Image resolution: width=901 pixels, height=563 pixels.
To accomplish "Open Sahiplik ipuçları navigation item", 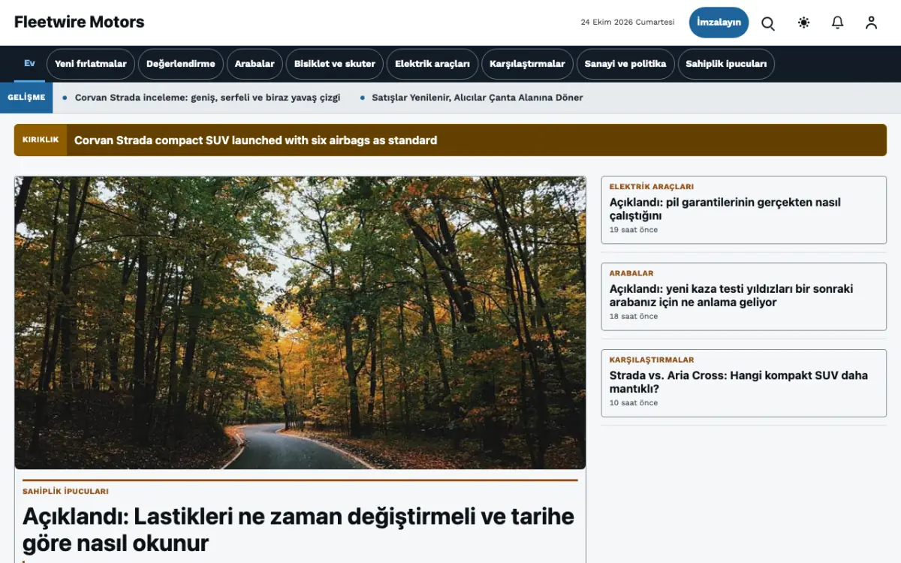I will (726, 64).
